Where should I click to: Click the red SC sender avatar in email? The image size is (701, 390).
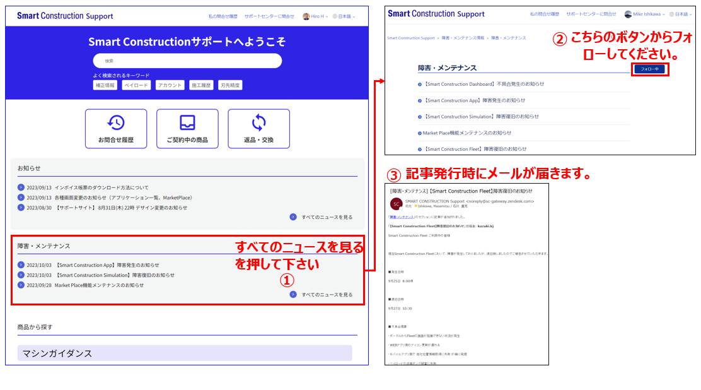396,204
